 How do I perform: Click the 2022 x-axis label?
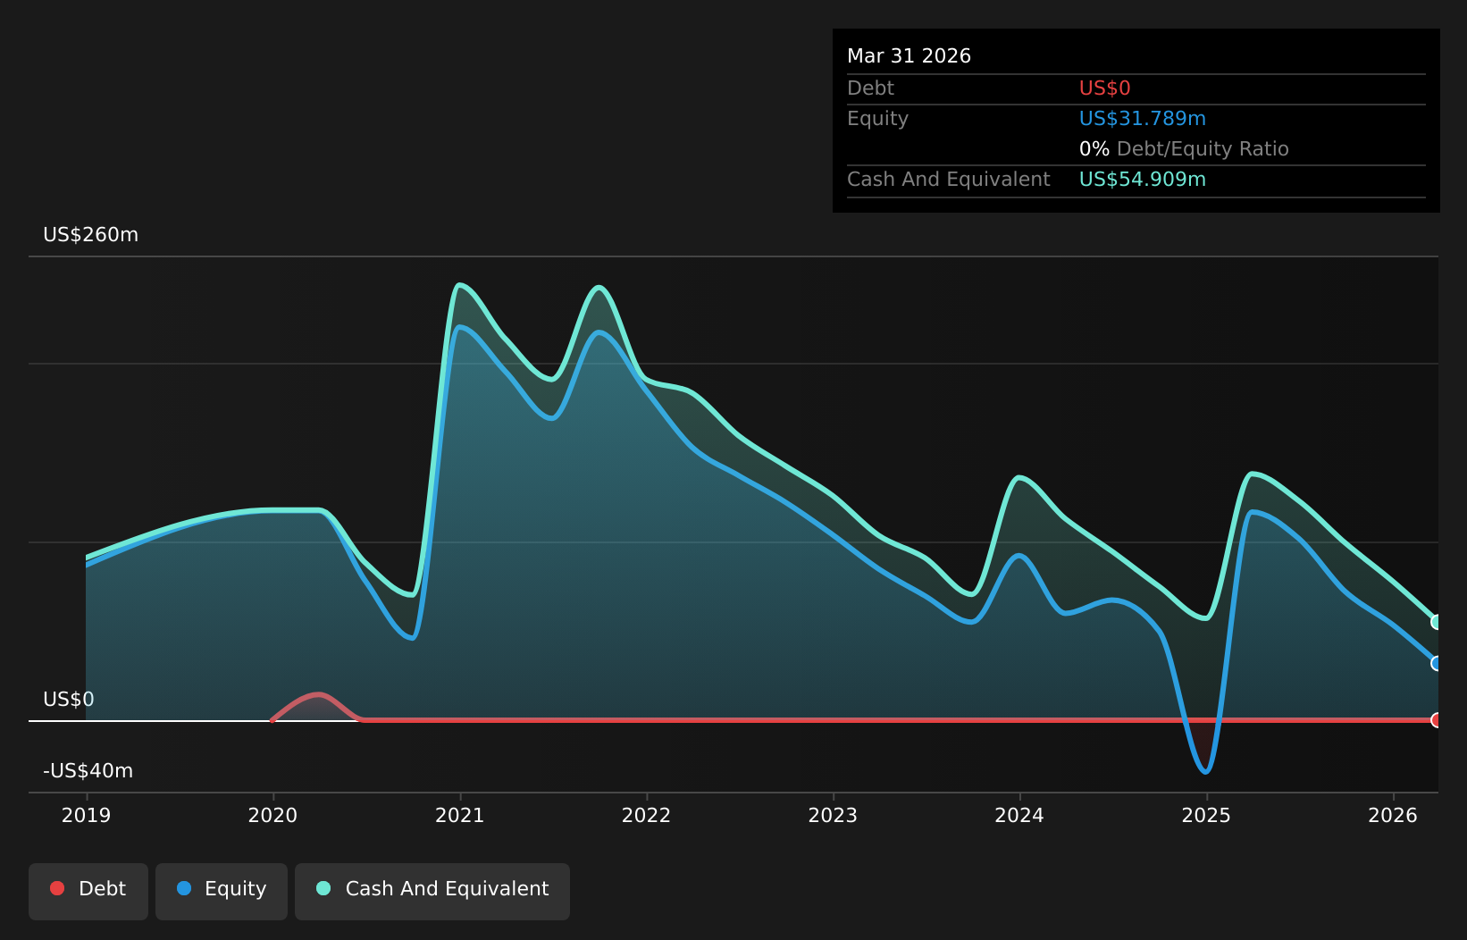pyautogui.click(x=646, y=816)
